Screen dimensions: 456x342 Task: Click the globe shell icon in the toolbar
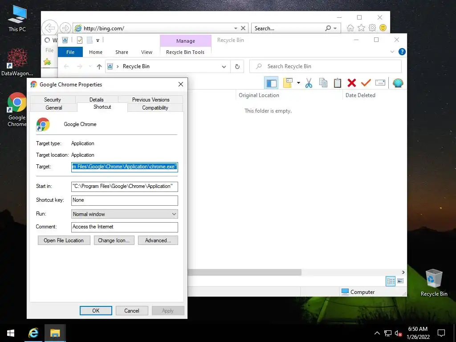[x=398, y=83]
